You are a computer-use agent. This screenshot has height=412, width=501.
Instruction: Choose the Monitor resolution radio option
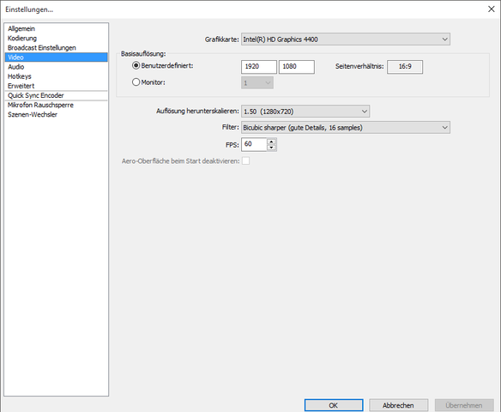(136, 82)
